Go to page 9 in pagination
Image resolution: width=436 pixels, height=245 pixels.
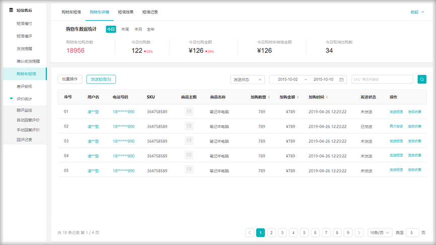point(348,233)
